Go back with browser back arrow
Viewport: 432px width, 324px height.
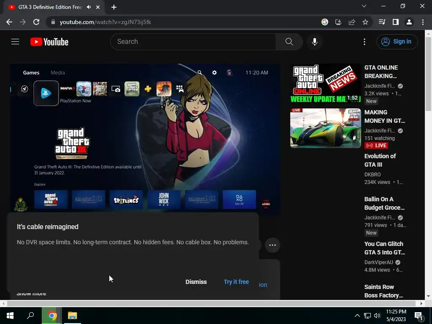9,22
